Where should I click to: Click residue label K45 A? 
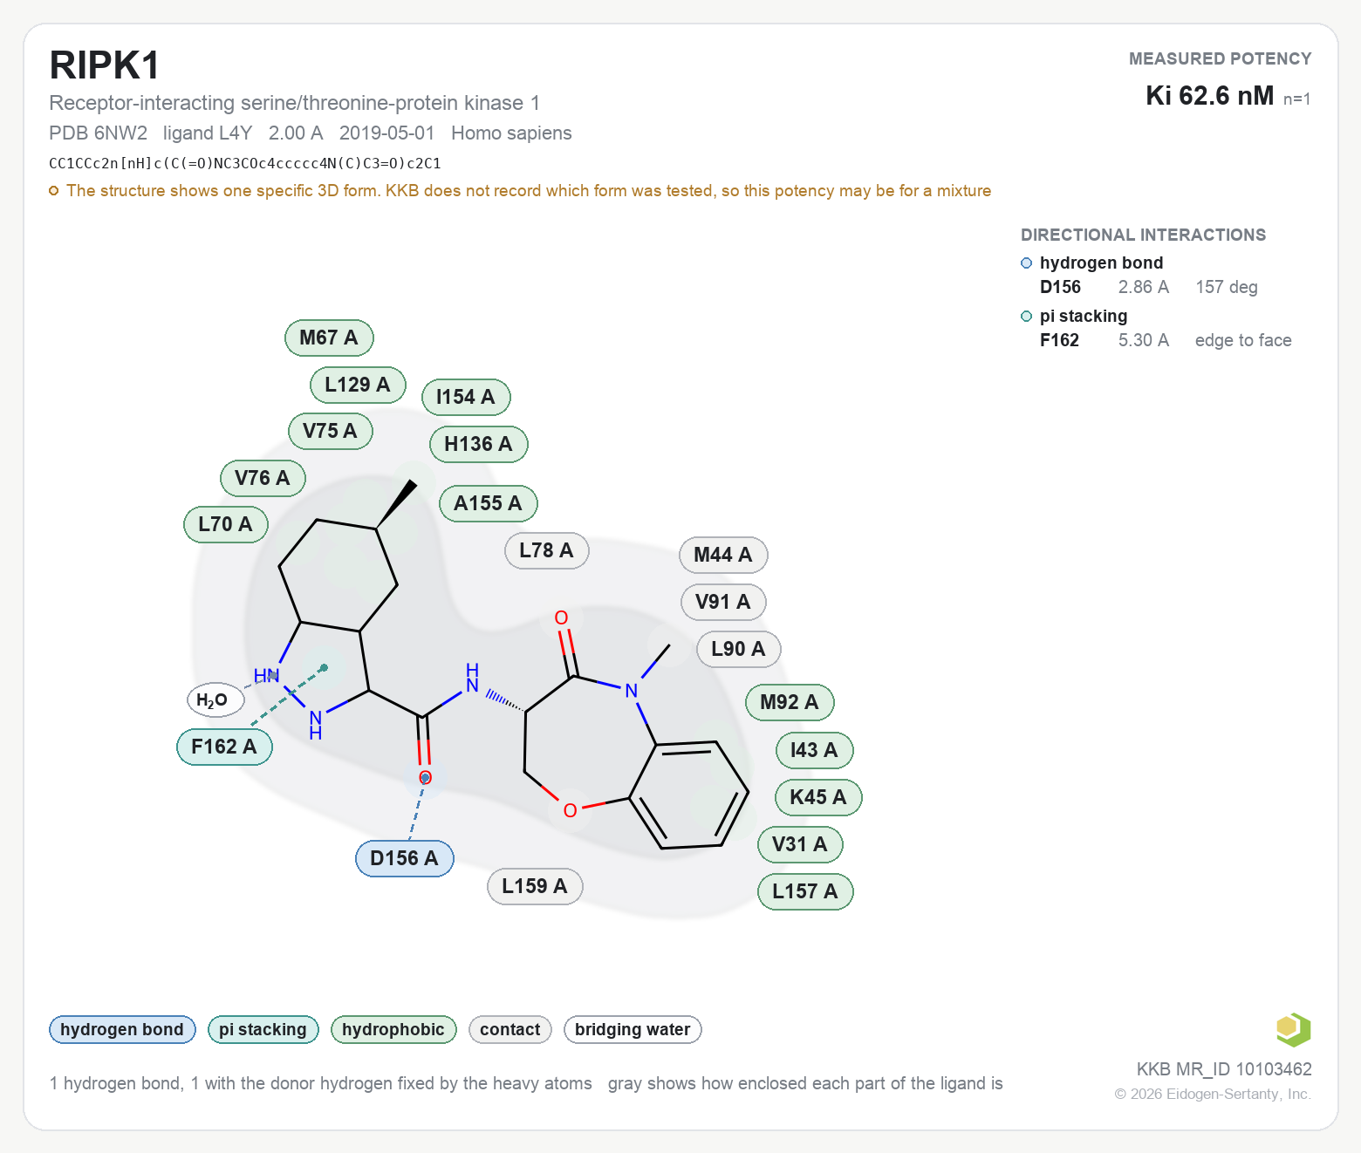pyautogui.click(x=818, y=797)
